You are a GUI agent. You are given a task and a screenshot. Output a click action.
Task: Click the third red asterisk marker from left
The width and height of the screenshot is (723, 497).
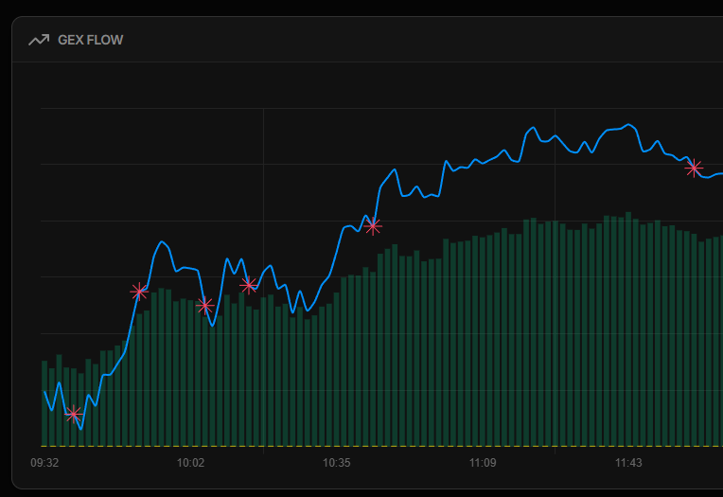[x=204, y=305]
